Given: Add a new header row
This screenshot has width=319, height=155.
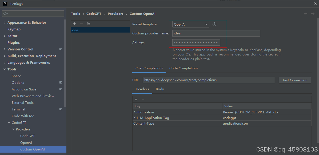Looking at the screenshot, I should click(x=136, y=99).
